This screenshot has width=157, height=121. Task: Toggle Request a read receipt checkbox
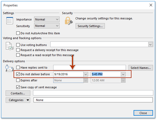coord(18,55)
